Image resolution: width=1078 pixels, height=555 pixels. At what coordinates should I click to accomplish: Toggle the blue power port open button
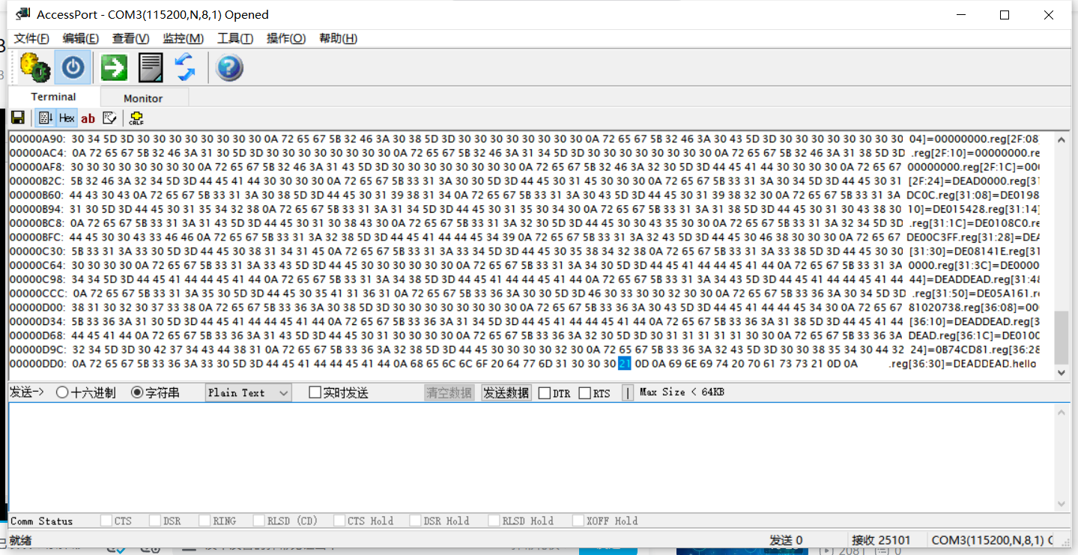tap(73, 68)
